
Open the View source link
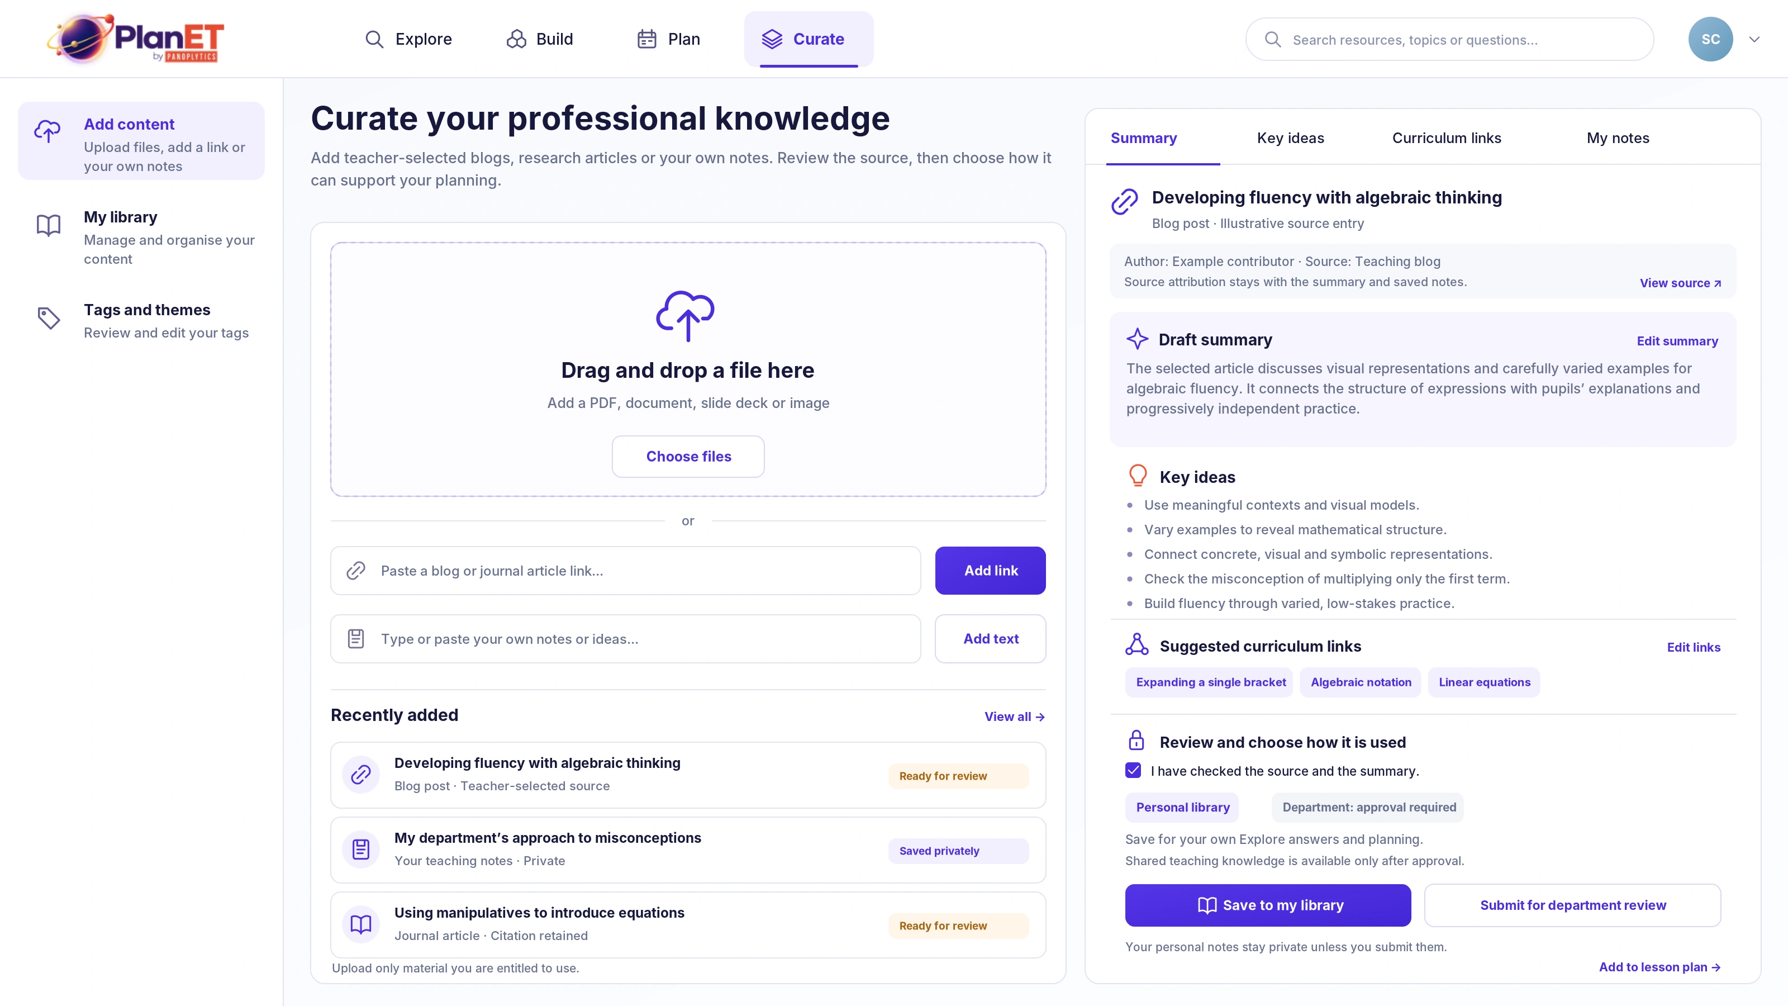click(x=1680, y=283)
